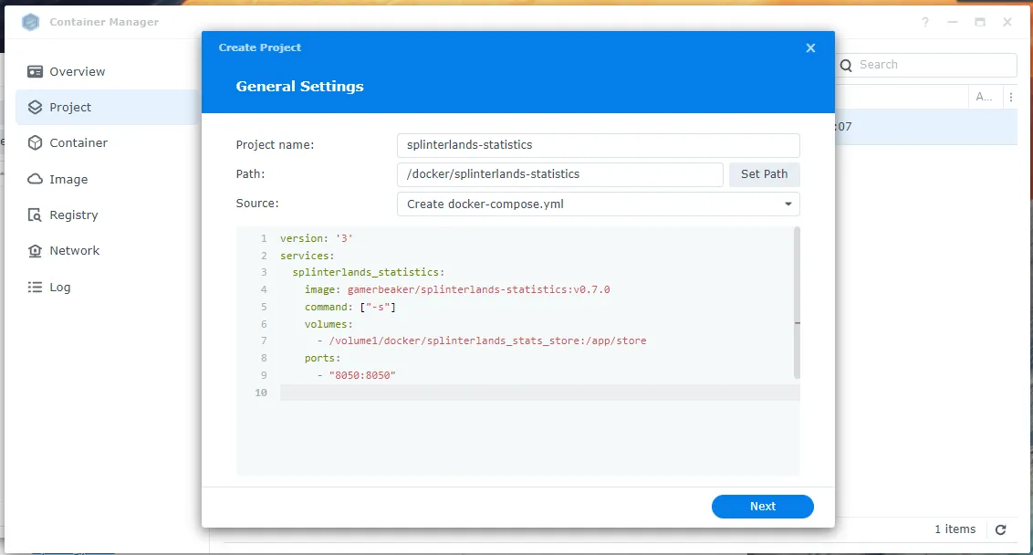Click the '8050:8050' port mapping line
The width and height of the screenshot is (1033, 555).
[x=357, y=375]
